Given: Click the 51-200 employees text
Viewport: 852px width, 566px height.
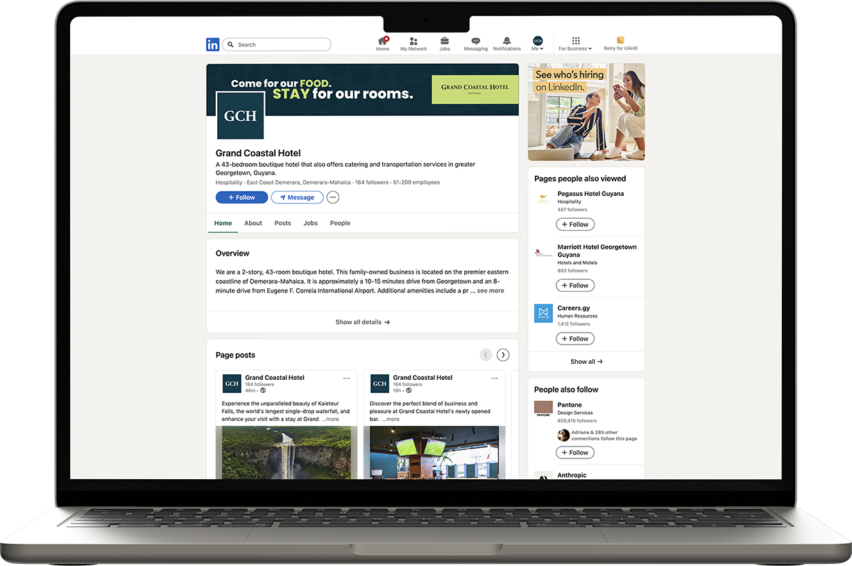Looking at the screenshot, I should (x=416, y=183).
